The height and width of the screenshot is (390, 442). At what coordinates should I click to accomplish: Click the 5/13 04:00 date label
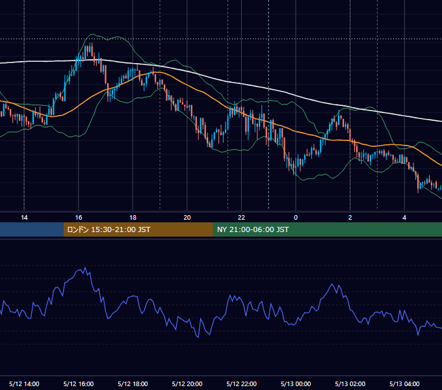[x=404, y=383]
